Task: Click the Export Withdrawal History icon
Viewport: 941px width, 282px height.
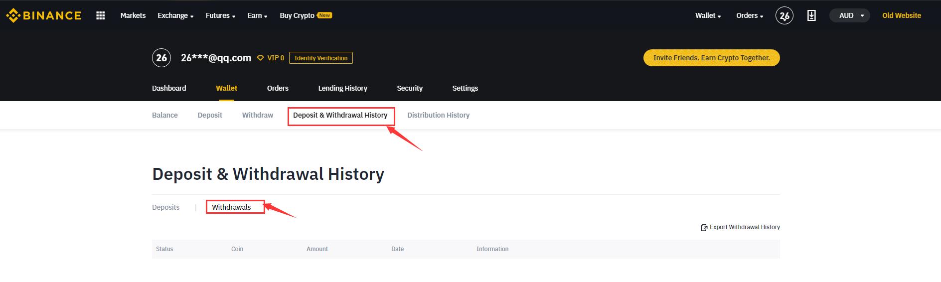Action: coord(704,228)
